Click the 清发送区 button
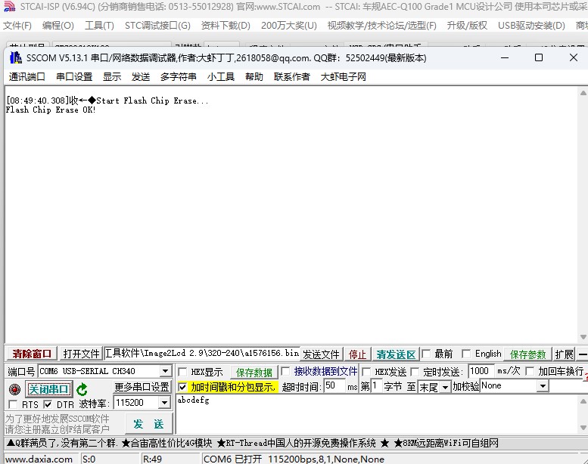 (x=396, y=354)
